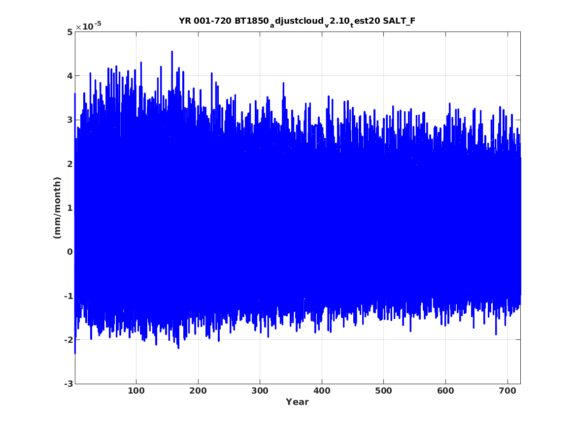The image size is (575, 431).
Task: Click y-axis tick label 4
Action: (x=69, y=76)
